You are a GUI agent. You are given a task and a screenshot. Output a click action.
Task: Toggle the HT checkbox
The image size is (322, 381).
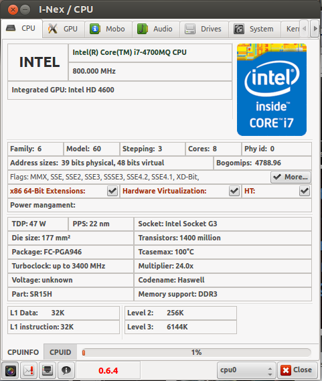[x=305, y=191]
